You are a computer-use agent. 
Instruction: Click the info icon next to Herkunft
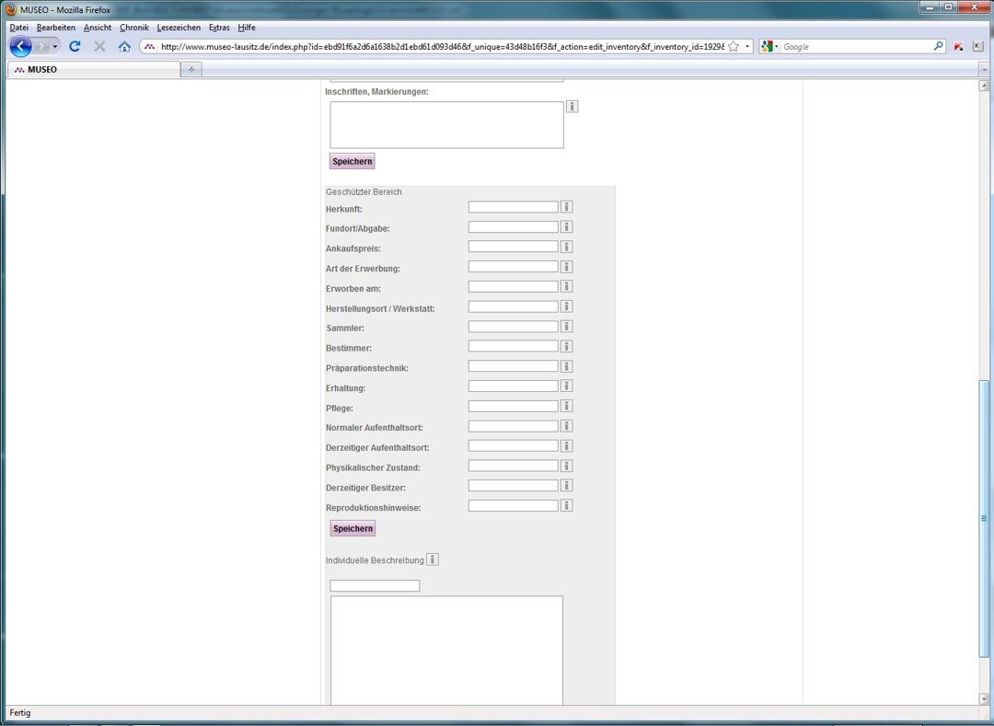point(567,206)
